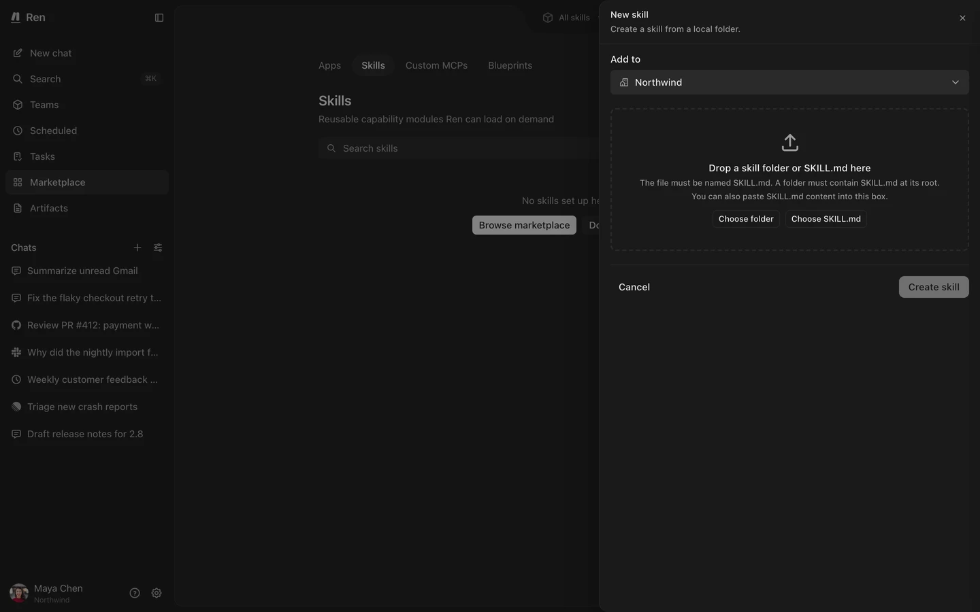Open Why did the nightly import chat
Image resolution: width=980 pixels, height=612 pixels.
[87, 352]
